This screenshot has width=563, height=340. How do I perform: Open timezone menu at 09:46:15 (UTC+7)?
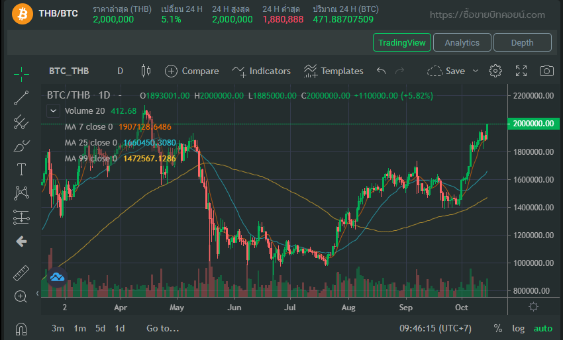tap(435, 328)
